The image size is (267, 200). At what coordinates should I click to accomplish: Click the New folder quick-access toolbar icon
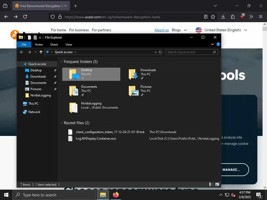[35, 37]
